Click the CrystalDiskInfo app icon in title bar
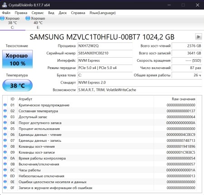The width and height of the screenshot is (204, 195). [5, 5]
